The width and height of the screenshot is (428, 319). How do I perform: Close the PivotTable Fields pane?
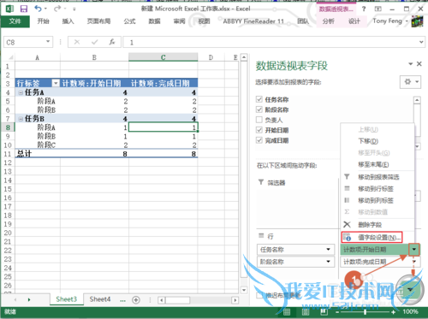coord(419,64)
